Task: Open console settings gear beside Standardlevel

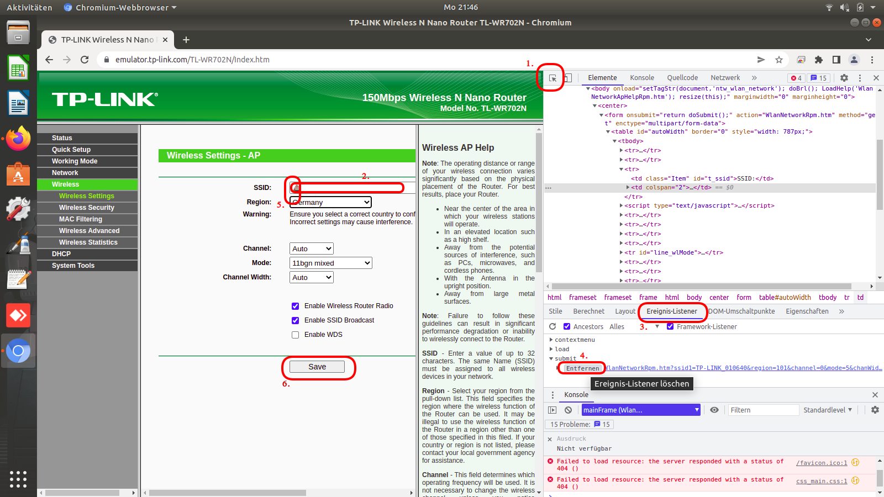Action: pyautogui.click(x=875, y=410)
